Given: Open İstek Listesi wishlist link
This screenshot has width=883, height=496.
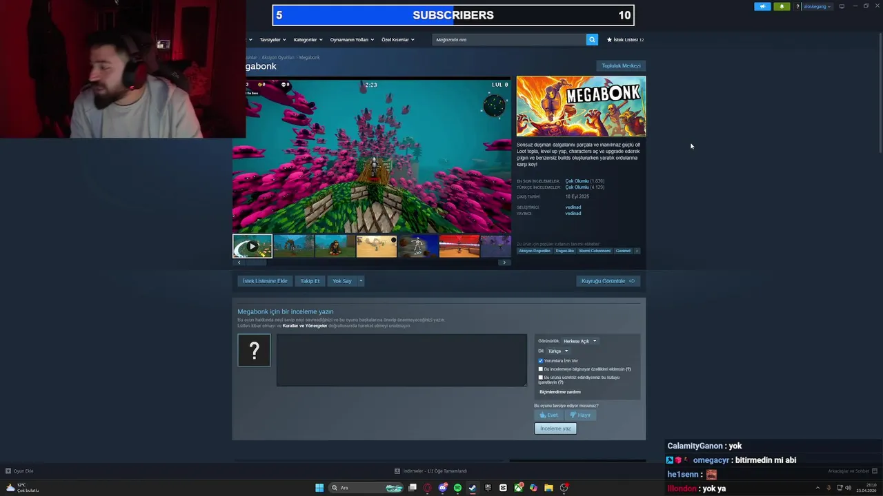Looking at the screenshot, I should click(x=625, y=40).
